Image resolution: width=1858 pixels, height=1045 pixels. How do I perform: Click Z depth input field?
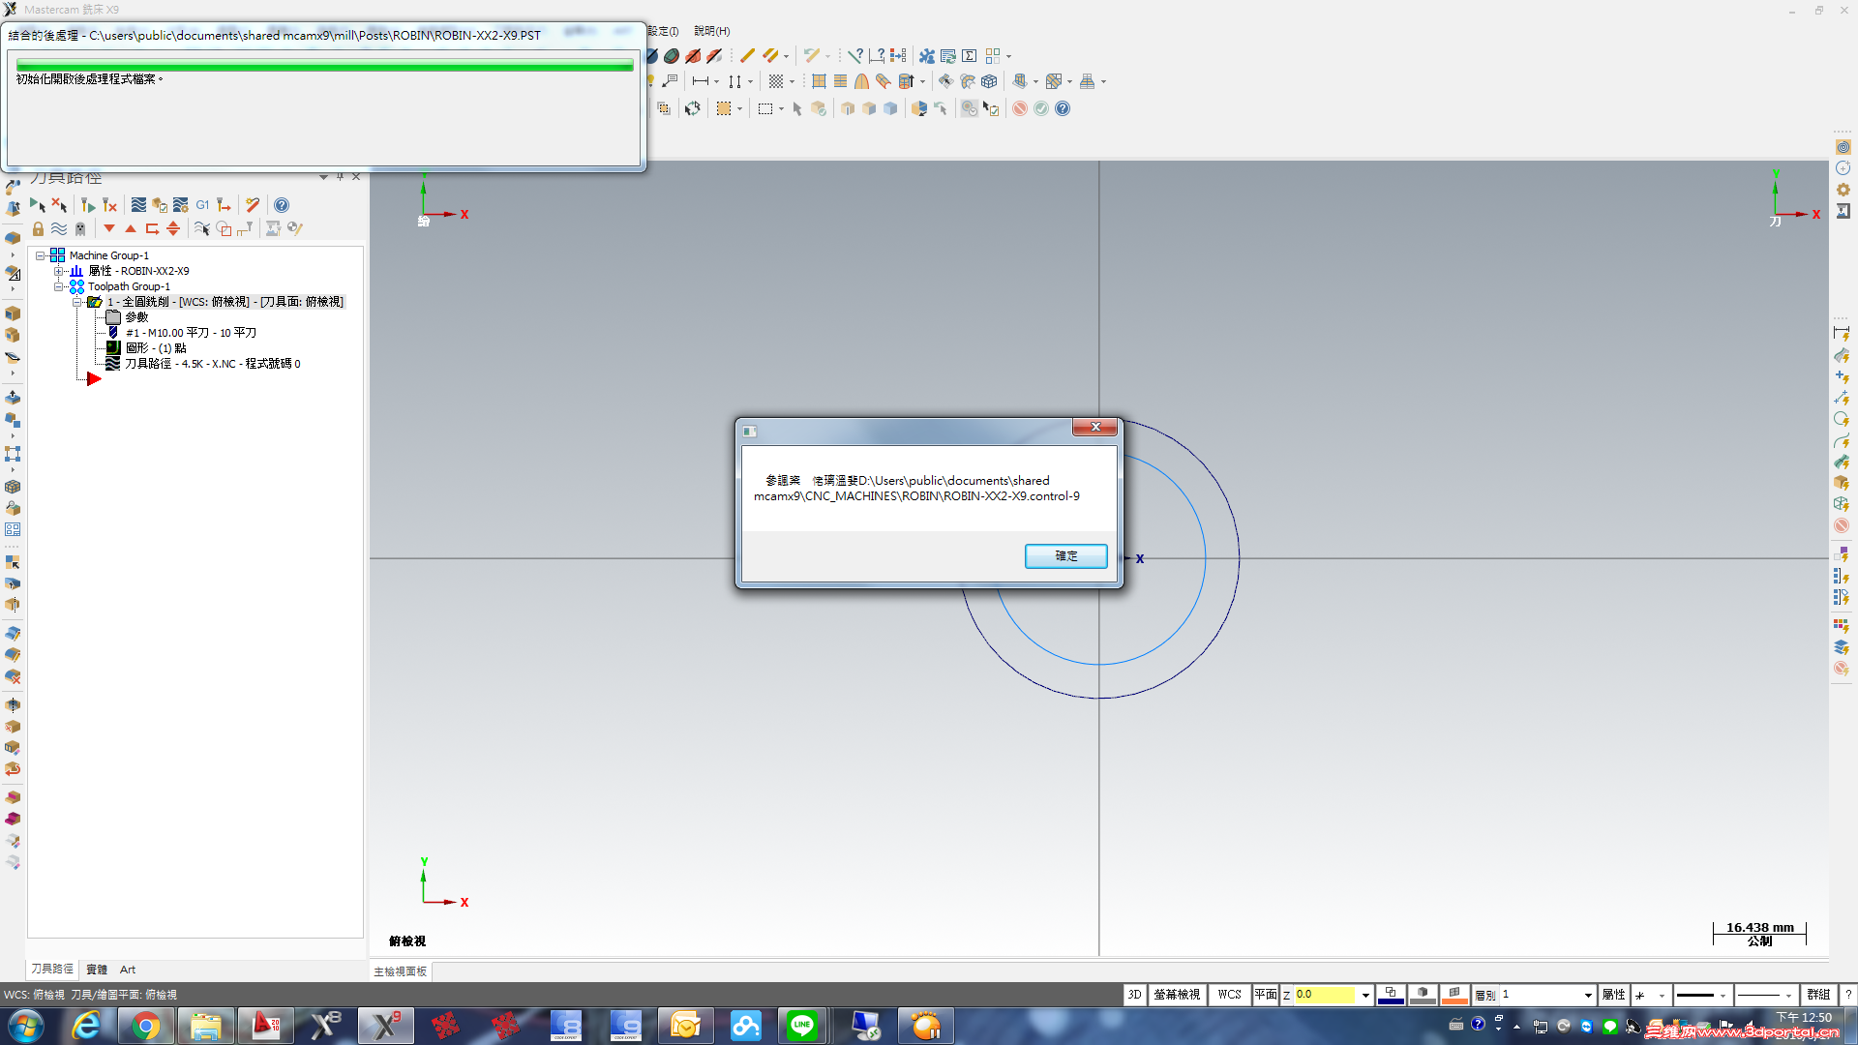coord(1325,995)
